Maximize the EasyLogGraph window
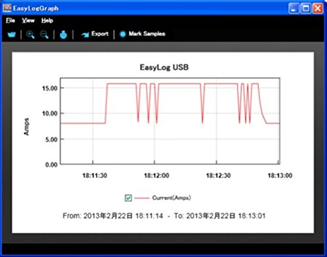This screenshot has height=257, width=327. pos(305,9)
